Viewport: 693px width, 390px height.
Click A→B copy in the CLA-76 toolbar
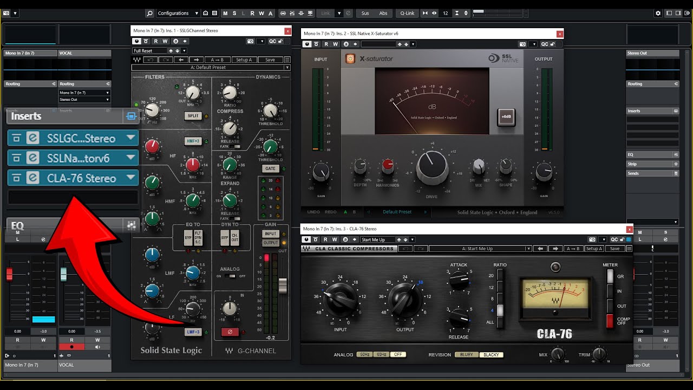573,249
